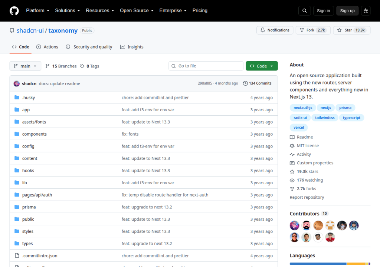Open the assets/fonts folder

pos(34,122)
